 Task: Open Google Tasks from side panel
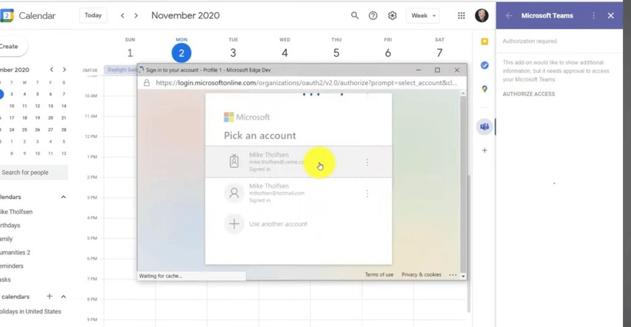484,65
